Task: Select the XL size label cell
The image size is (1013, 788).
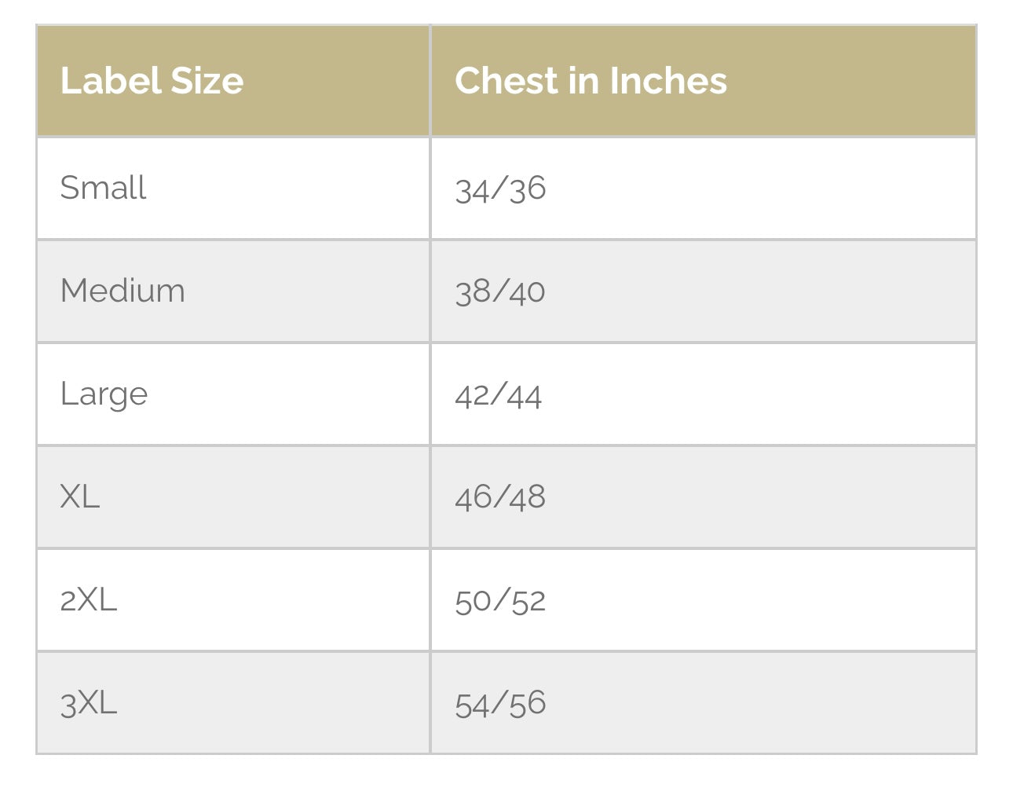Action: [x=80, y=497]
